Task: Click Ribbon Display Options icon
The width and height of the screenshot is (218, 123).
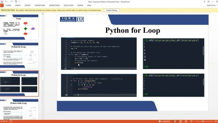Action: coord(208,2)
